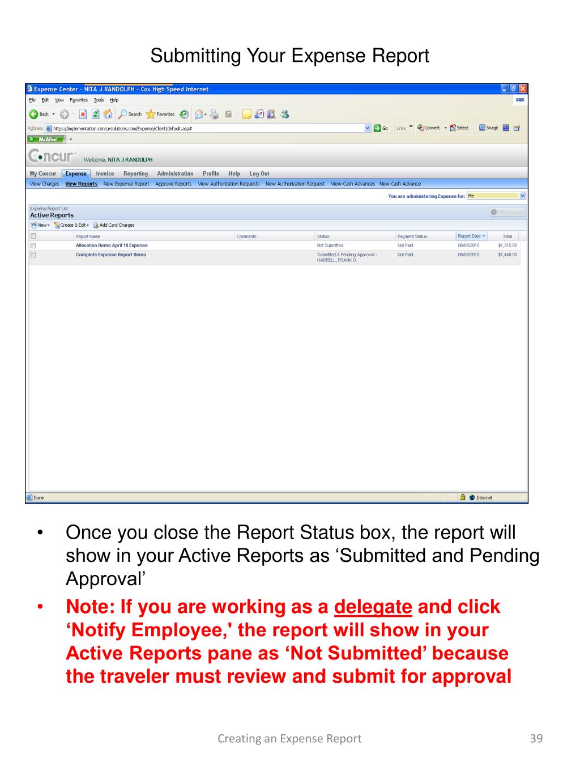Click the New Cash Advance link
The image size is (580, 774).
[400, 184]
